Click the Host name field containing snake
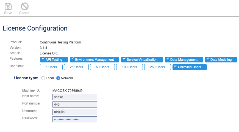The width and height of the screenshot is (239, 132). click(x=75, y=97)
